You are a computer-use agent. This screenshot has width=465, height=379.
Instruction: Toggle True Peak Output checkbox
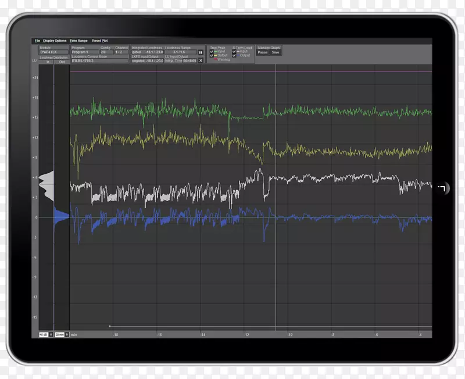point(211,55)
